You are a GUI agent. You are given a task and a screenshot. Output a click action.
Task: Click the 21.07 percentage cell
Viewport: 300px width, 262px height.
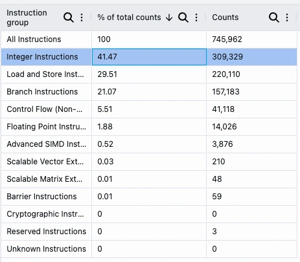tap(149, 92)
